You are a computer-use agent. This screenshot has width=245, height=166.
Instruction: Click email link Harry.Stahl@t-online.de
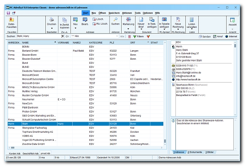[188, 73]
